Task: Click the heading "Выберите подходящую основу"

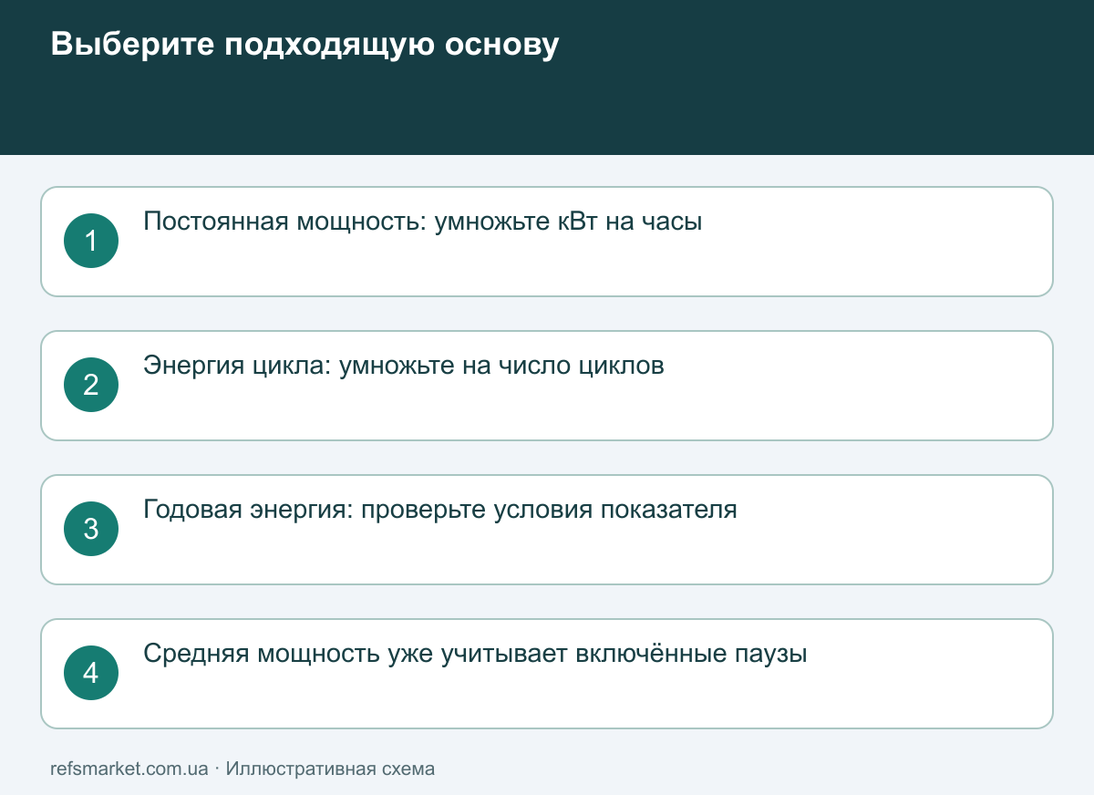Action: pos(304,45)
